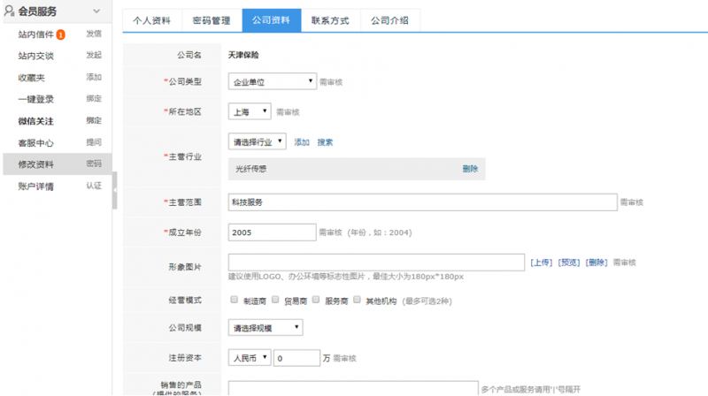Open the 密码管理 tab
This screenshot has width=708, height=396.
(212, 20)
